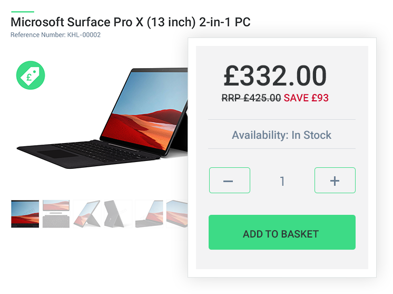Click the green price tag badge icon

click(31, 75)
